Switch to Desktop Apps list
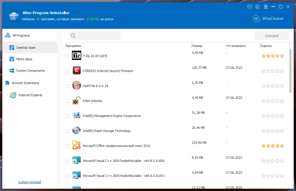296x191 pixels. [x=30, y=48]
